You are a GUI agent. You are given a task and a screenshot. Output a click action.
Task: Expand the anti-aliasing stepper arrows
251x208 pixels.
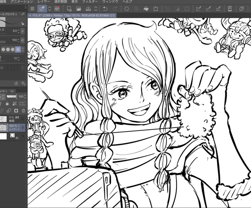23,49
